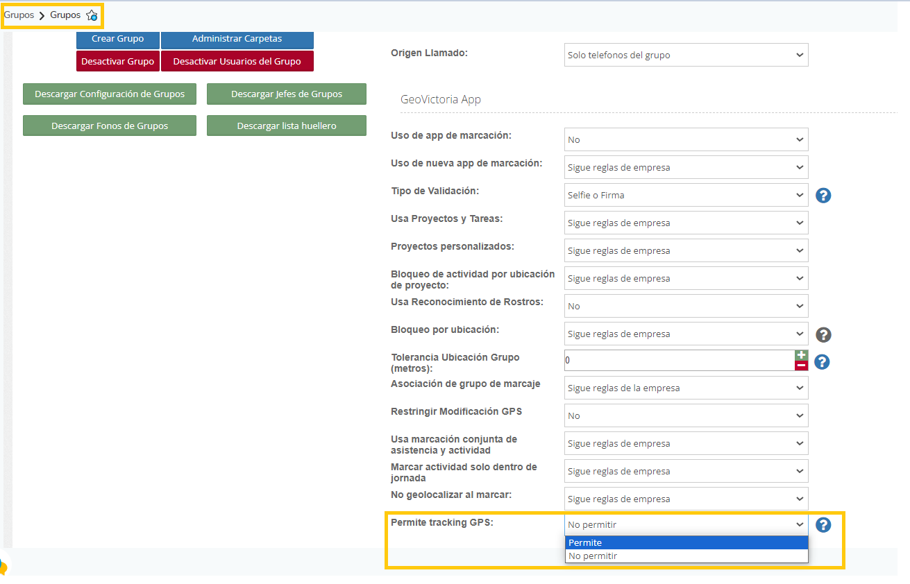
Task: Click Administrar Carpetas button
Action: point(237,39)
